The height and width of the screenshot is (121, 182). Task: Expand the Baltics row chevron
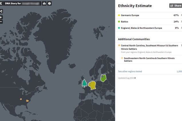pos(181,21)
